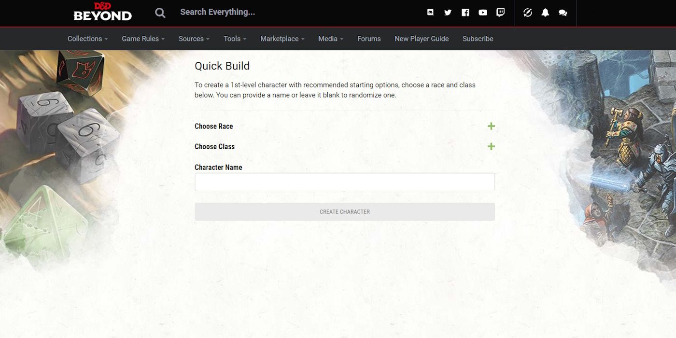Open the dice roller icon
Viewport: 676px width, 338px height.
coord(528,12)
